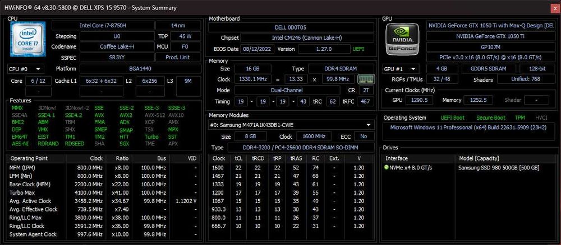561x245 pixels.
Task: Click the green NVMe drive status icon
Action: pyautogui.click(x=387, y=168)
